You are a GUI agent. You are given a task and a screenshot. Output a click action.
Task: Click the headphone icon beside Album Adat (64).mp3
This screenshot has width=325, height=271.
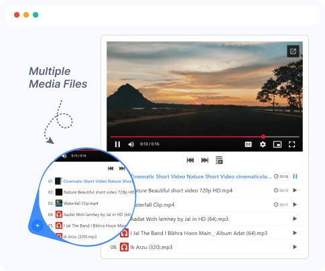pos(124,233)
